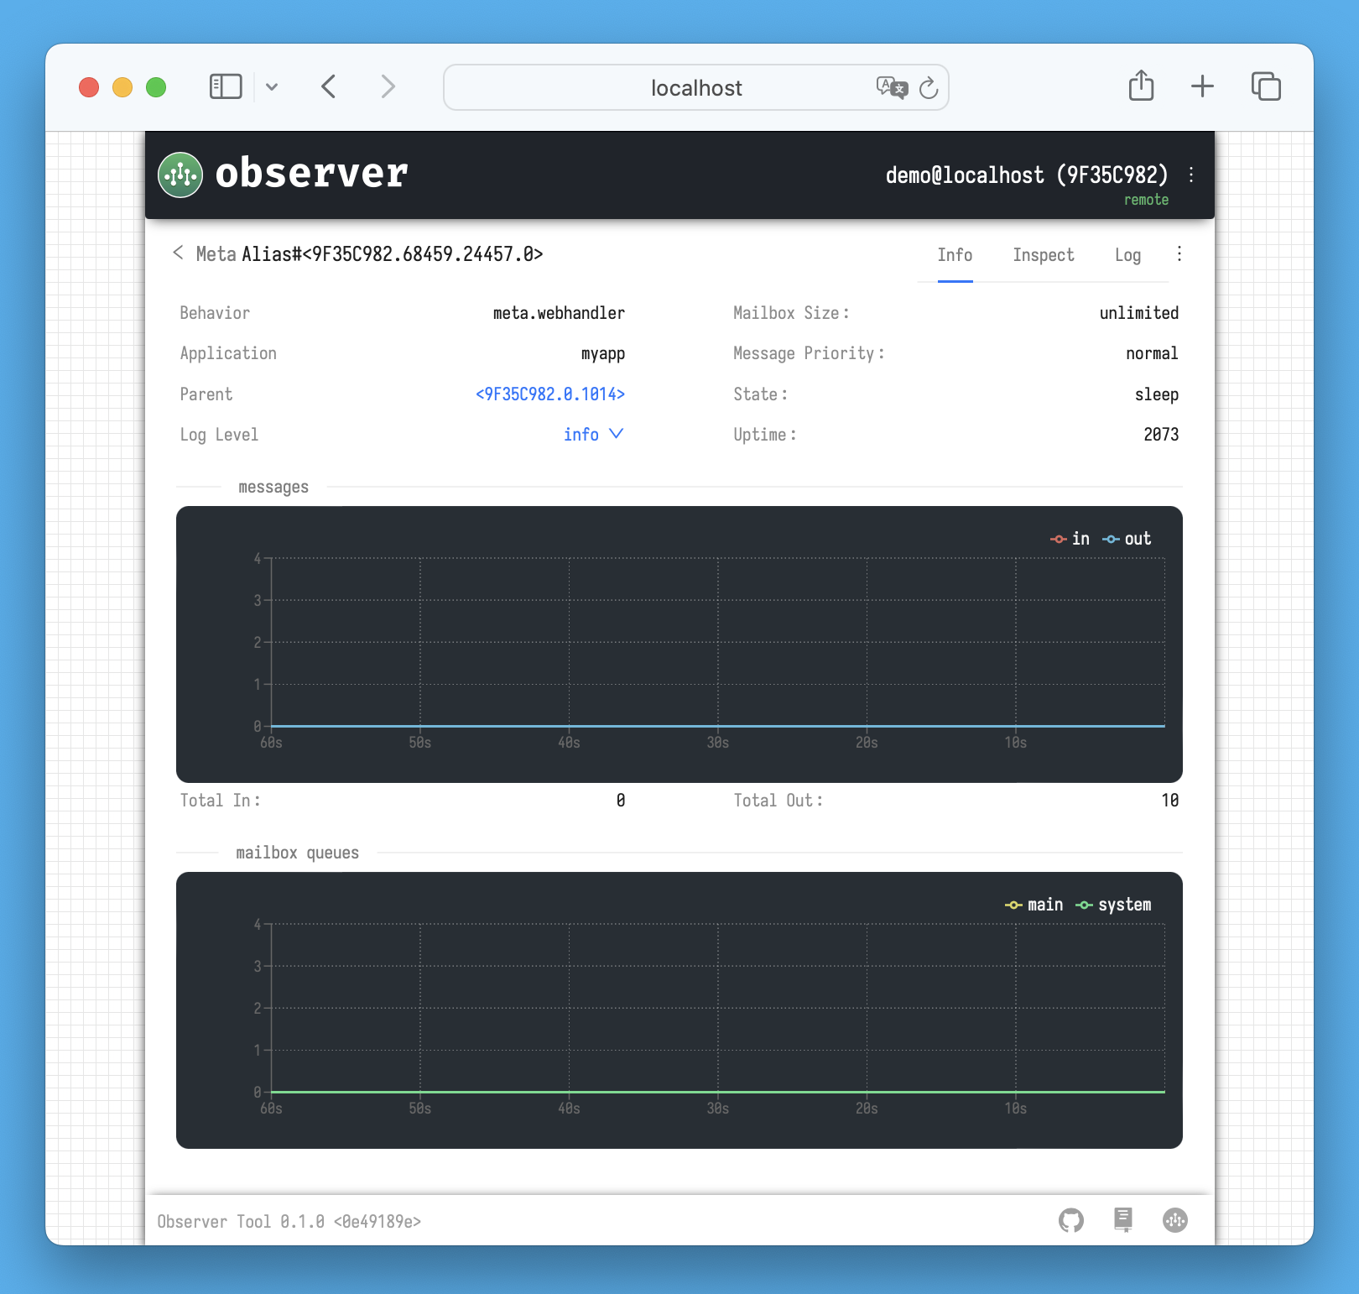
Task: Open the documentation book icon in footer
Action: click(1123, 1219)
